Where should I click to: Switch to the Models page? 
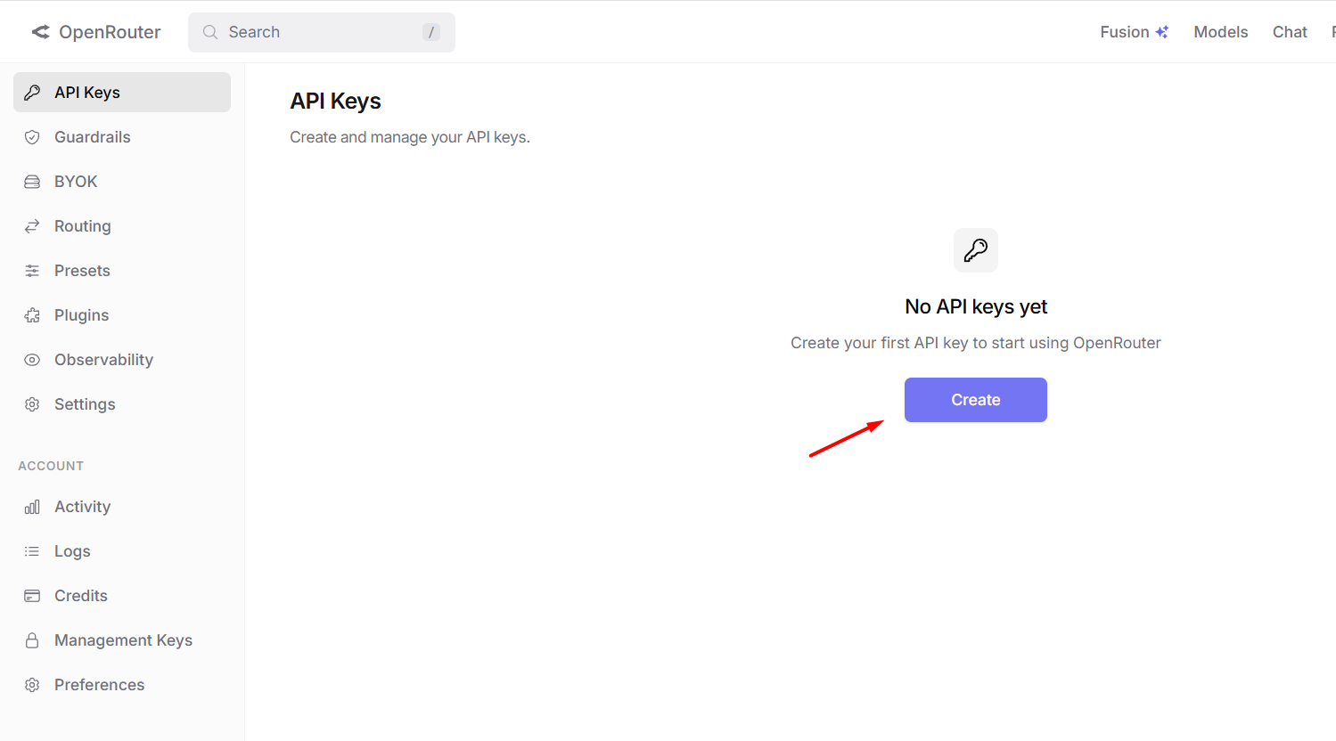[1220, 31]
